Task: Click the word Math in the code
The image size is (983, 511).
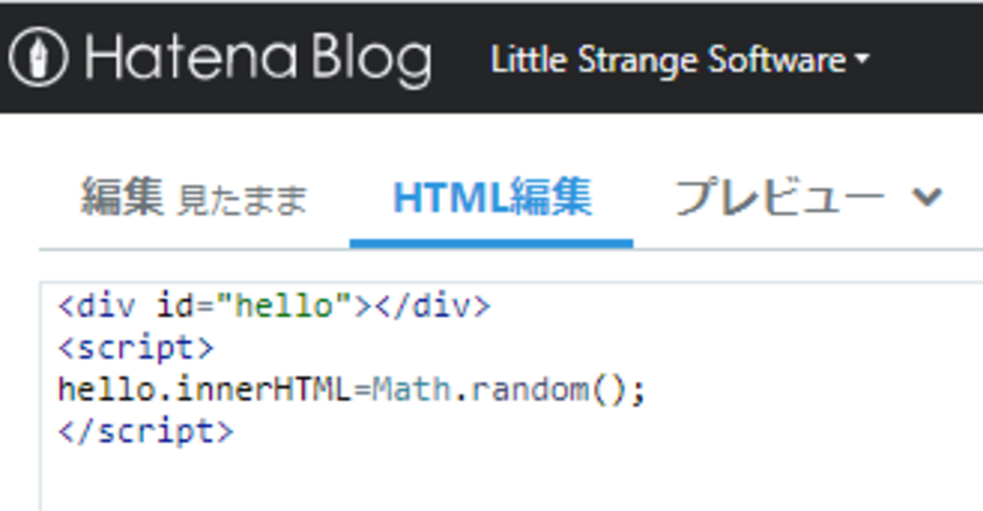Action: tap(411, 390)
